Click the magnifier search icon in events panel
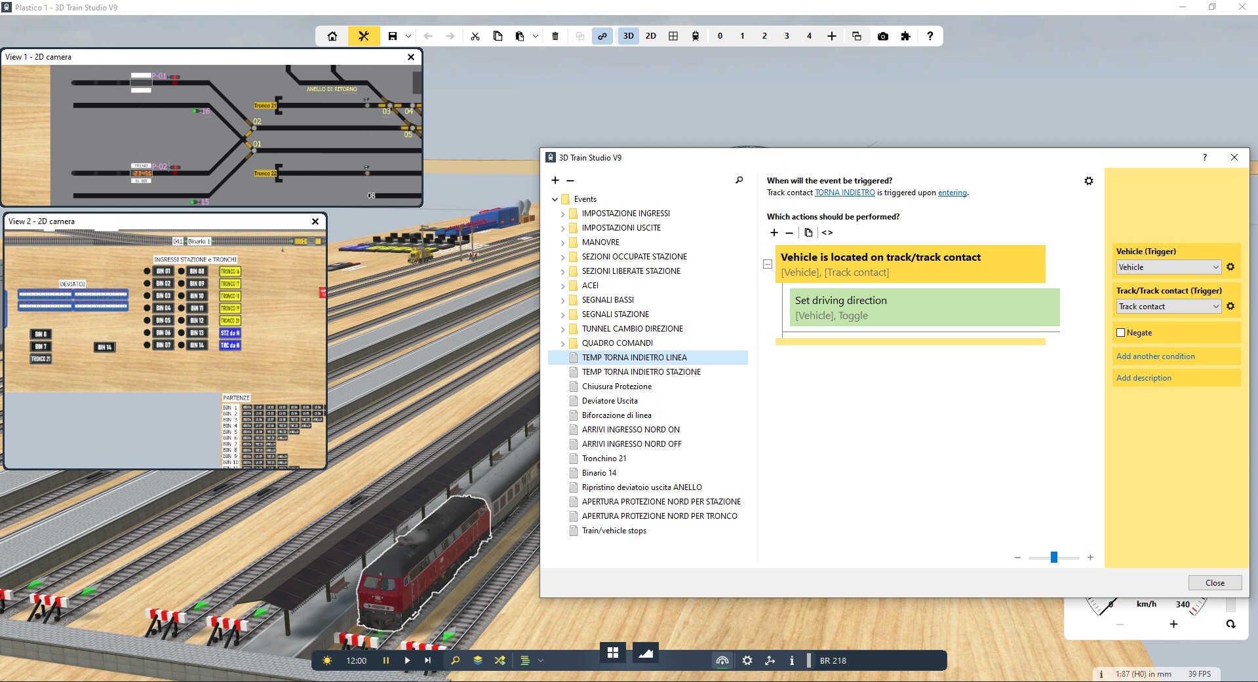This screenshot has height=682, width=1258. pos(739,180)
